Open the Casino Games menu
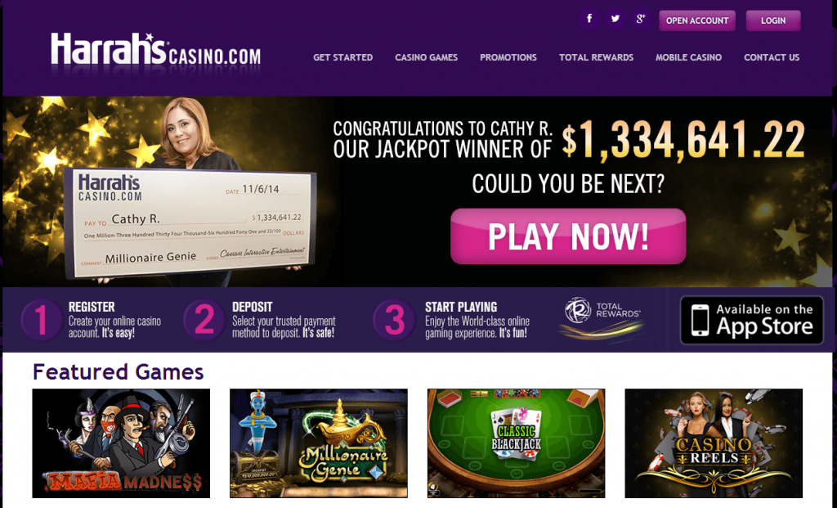The width and height of the screenshot is (837, 508). coord(426,57)
